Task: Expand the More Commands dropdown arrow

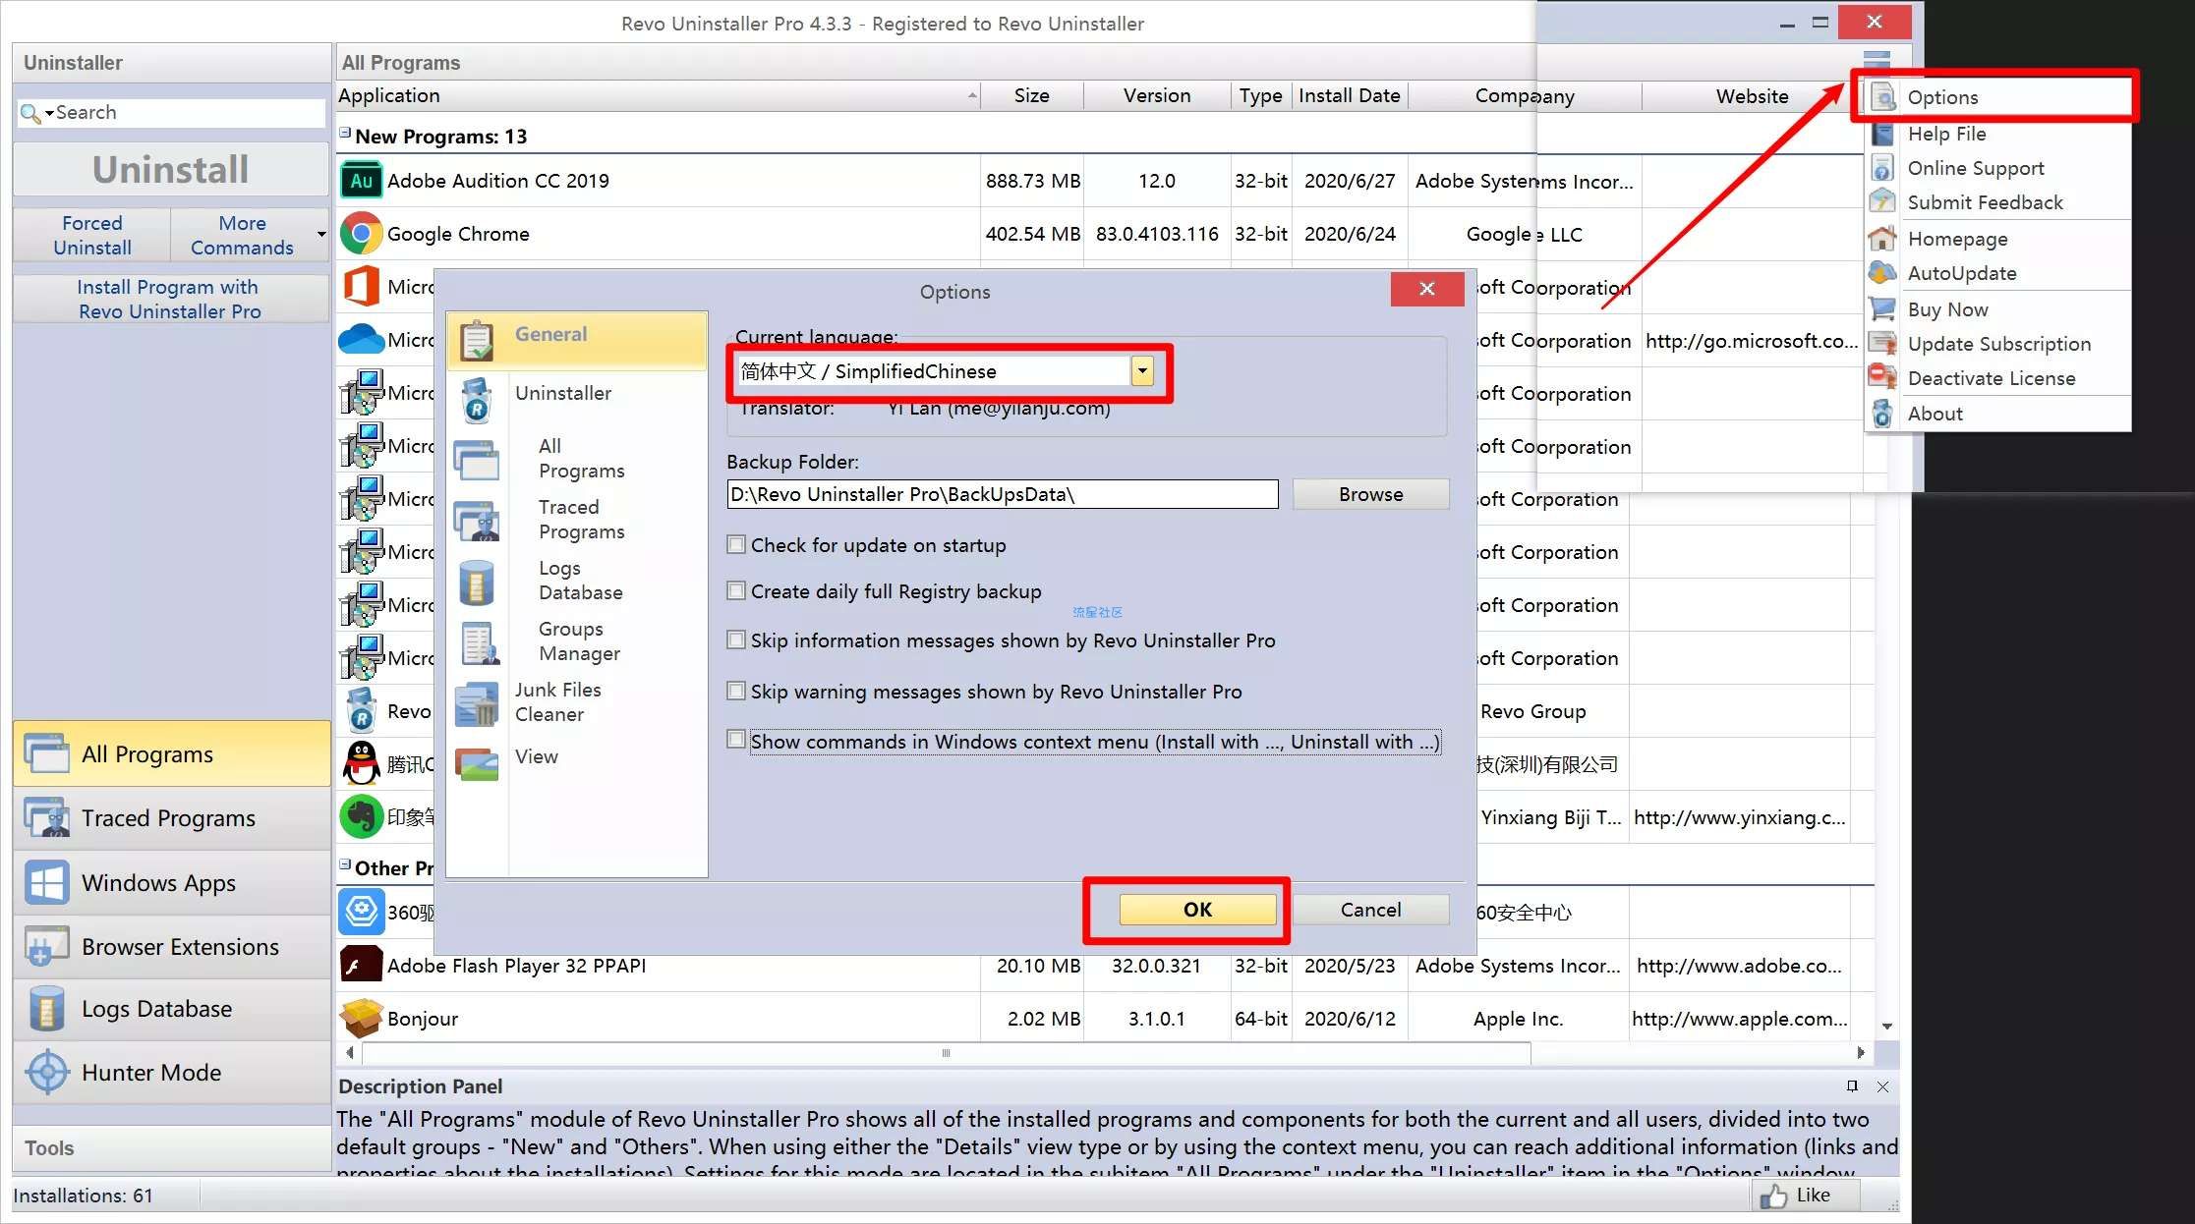Action: tap(321, 235)
